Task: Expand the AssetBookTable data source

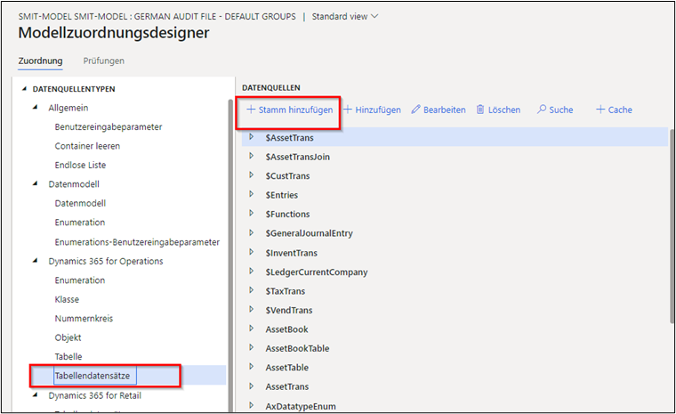Action: [x=252, y=348]
